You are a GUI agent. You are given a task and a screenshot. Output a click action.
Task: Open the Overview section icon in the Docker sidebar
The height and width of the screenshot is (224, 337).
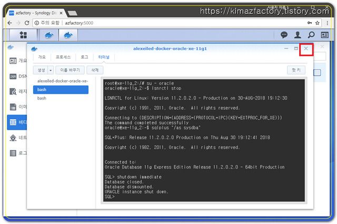(x=13, y=61)
